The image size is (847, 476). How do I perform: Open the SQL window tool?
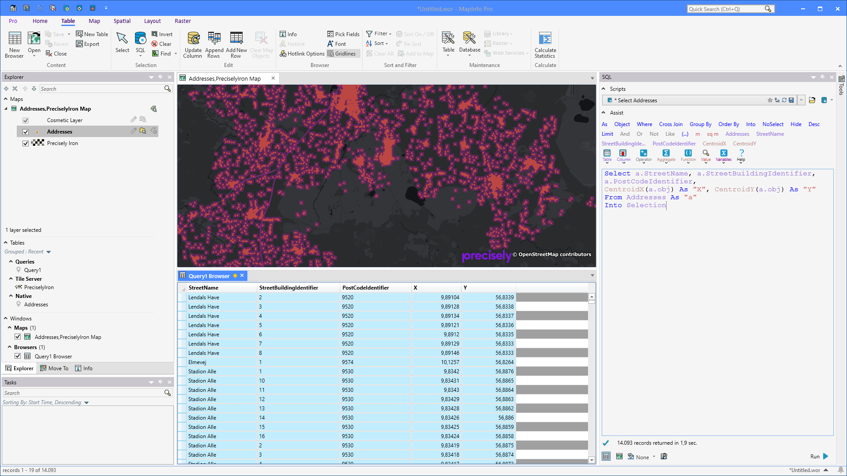click(x=140, y=43)
